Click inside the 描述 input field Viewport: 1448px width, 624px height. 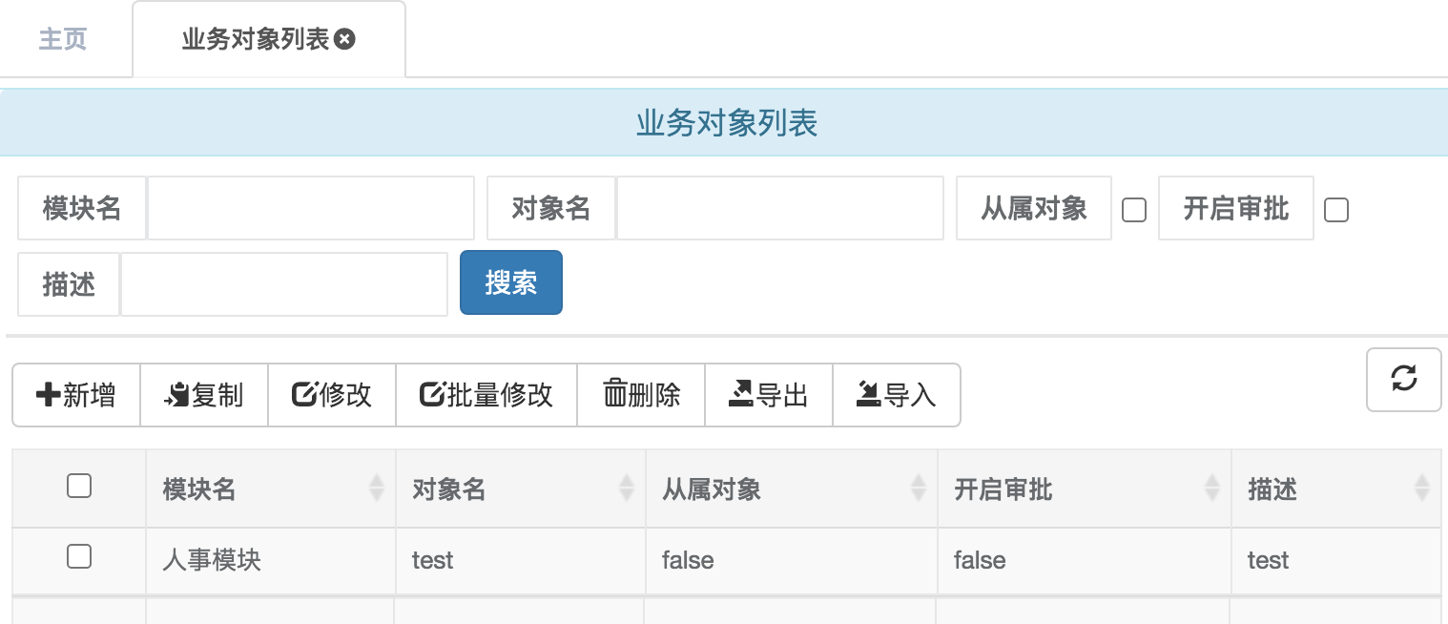click(x=283, y=282)
